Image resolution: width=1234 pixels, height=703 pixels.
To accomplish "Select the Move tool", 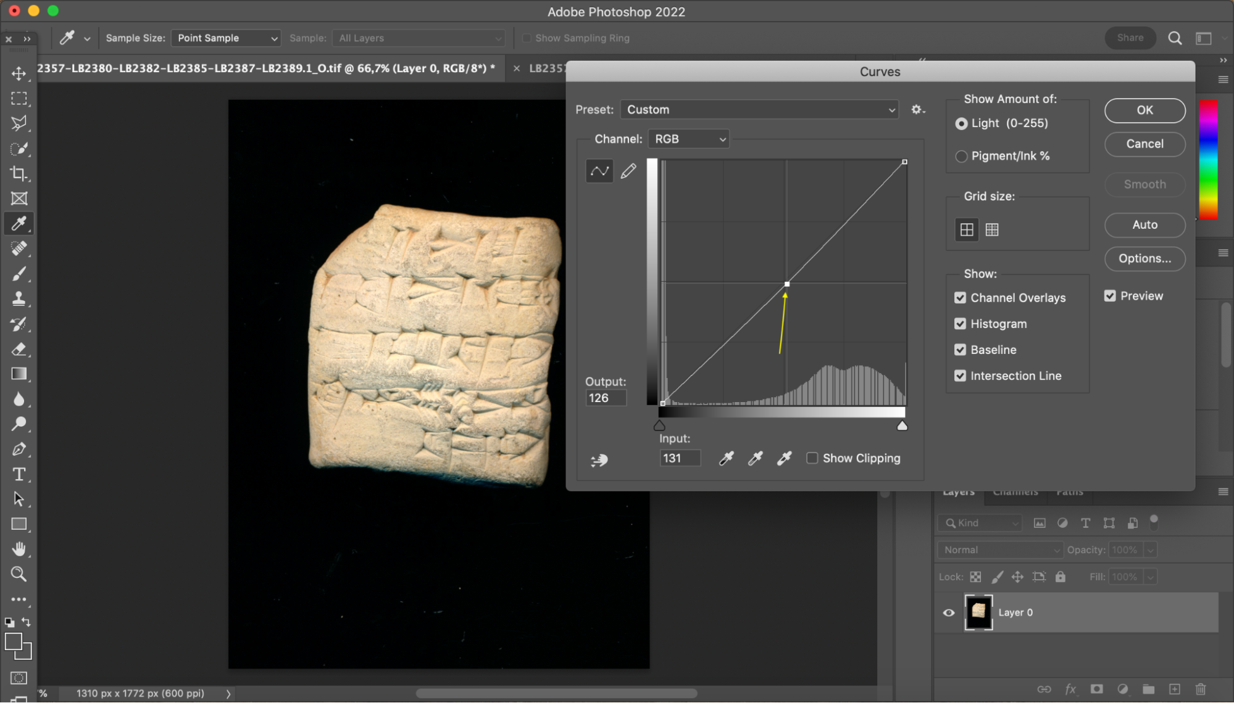I will [x=19, y=73].
